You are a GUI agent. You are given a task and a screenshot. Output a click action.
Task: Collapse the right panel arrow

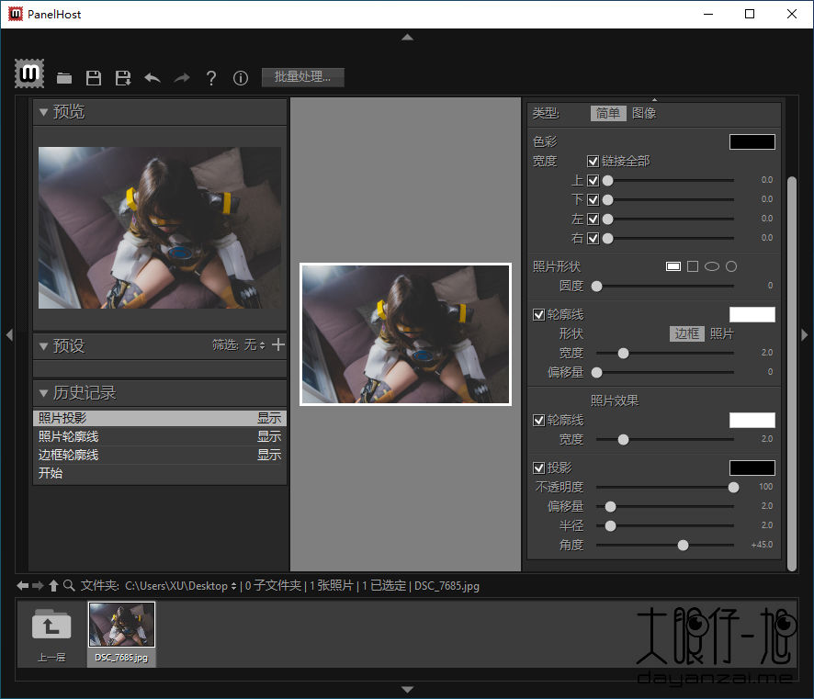(805, 335)
